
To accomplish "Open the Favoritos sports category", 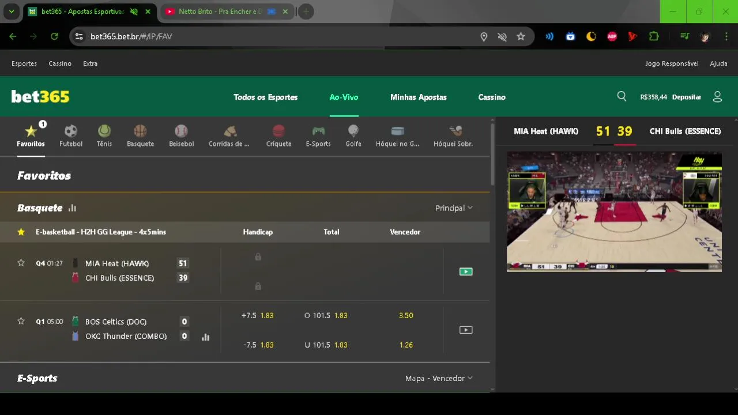I will tap(31, 136).
